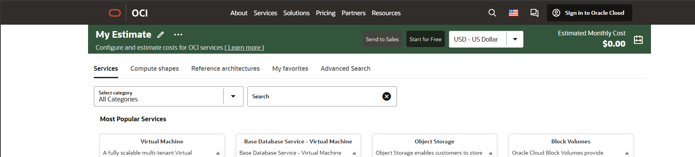Clear the search field with X icon
695x157 pixels.
(386, 96)
